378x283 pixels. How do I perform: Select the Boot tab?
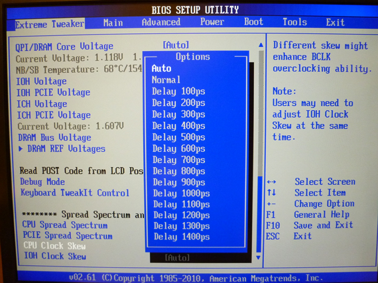[x=253, y=22]
